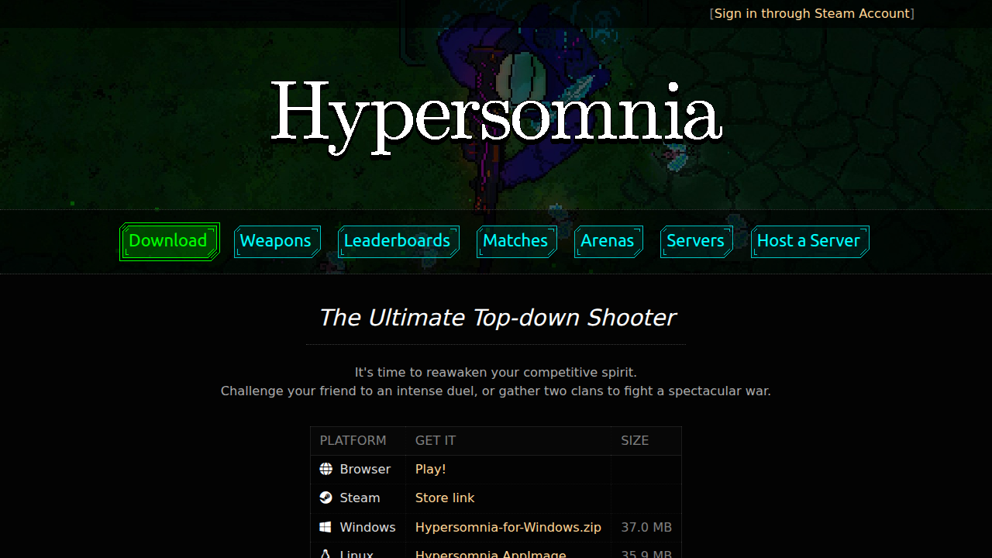Open the Download navigation tab
This screenshot has height=558, width=992.
pyautogui.click(x=170, y=241)
